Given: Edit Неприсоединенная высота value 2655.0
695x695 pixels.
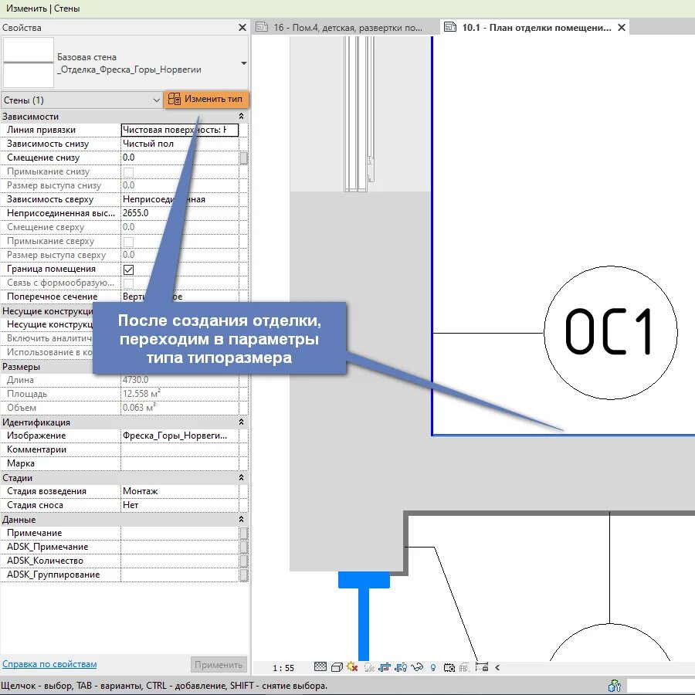Looking at the screenshot, I should [x=179, y=213].
